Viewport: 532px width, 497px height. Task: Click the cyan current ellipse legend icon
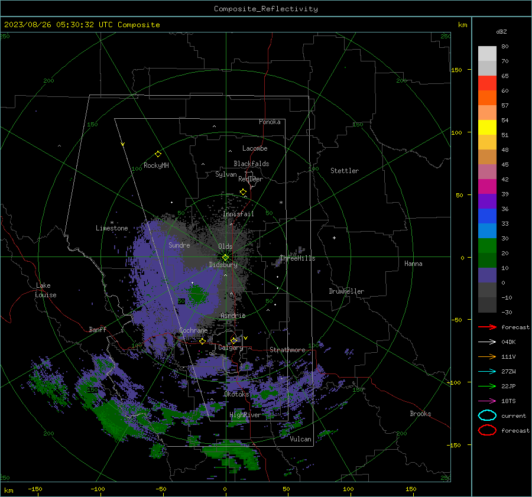487,415
